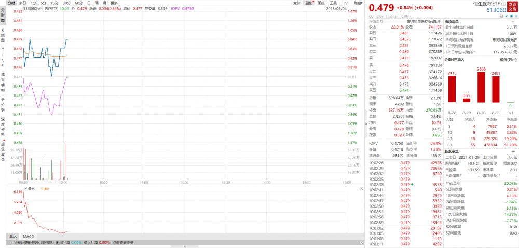Click the F9 button

point(345,3)
